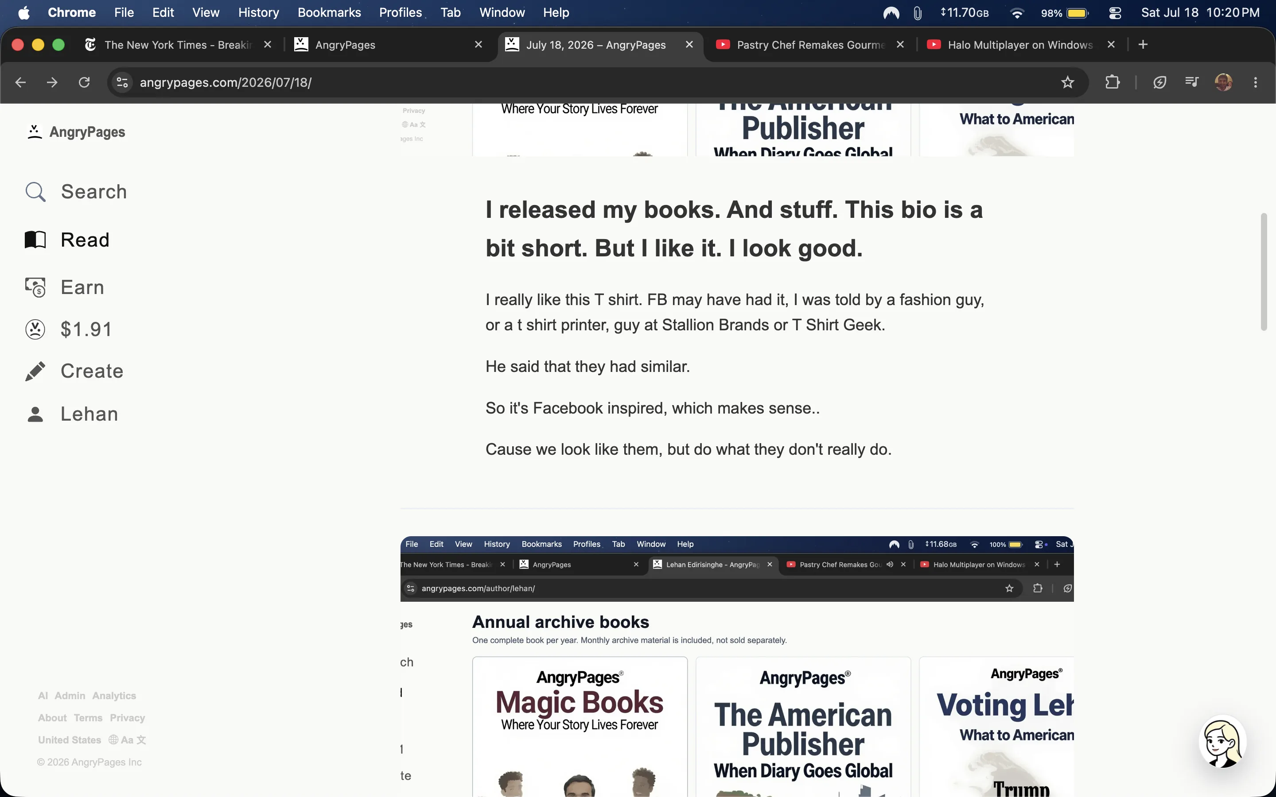
Task: Open the embedded author page screenshot
Action: click(737, 666)
